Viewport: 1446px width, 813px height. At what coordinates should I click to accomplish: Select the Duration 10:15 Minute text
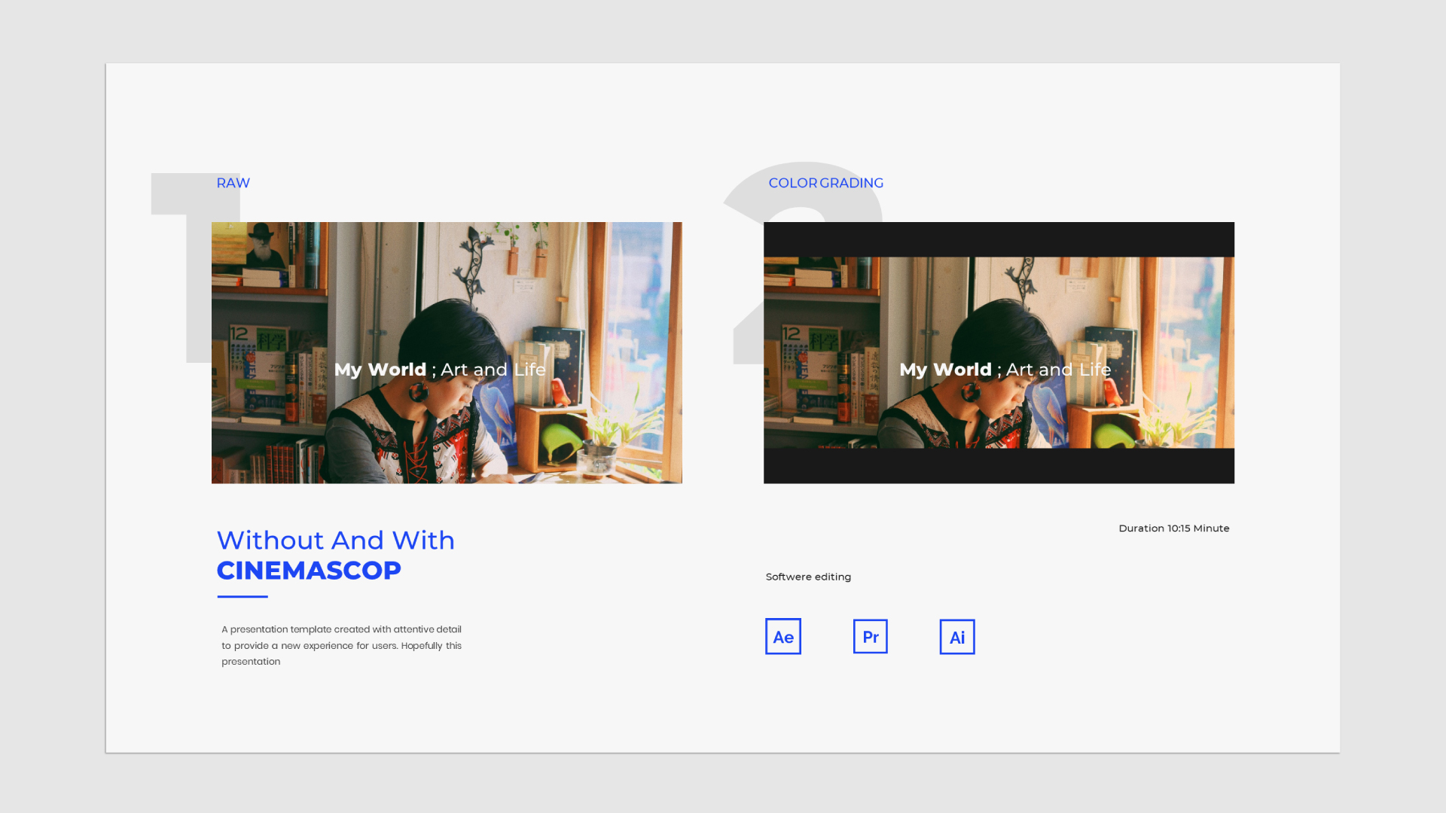pos(1173,528)
